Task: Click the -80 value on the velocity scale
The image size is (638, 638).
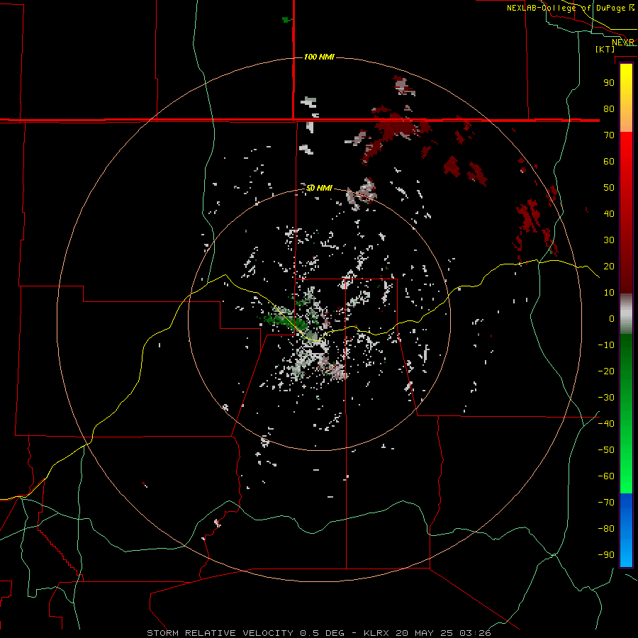Action: 606,529
